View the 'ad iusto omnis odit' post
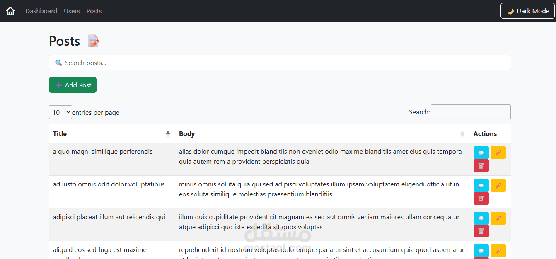The image size is (556, 259). point(481,186)
